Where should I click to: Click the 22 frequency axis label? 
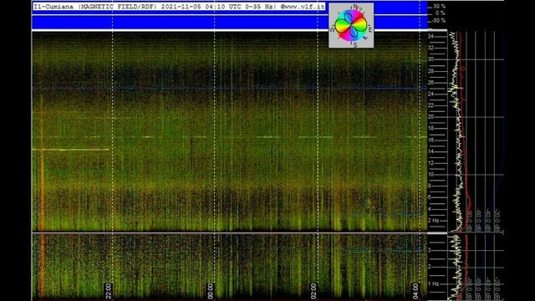[x=431, y=105]
